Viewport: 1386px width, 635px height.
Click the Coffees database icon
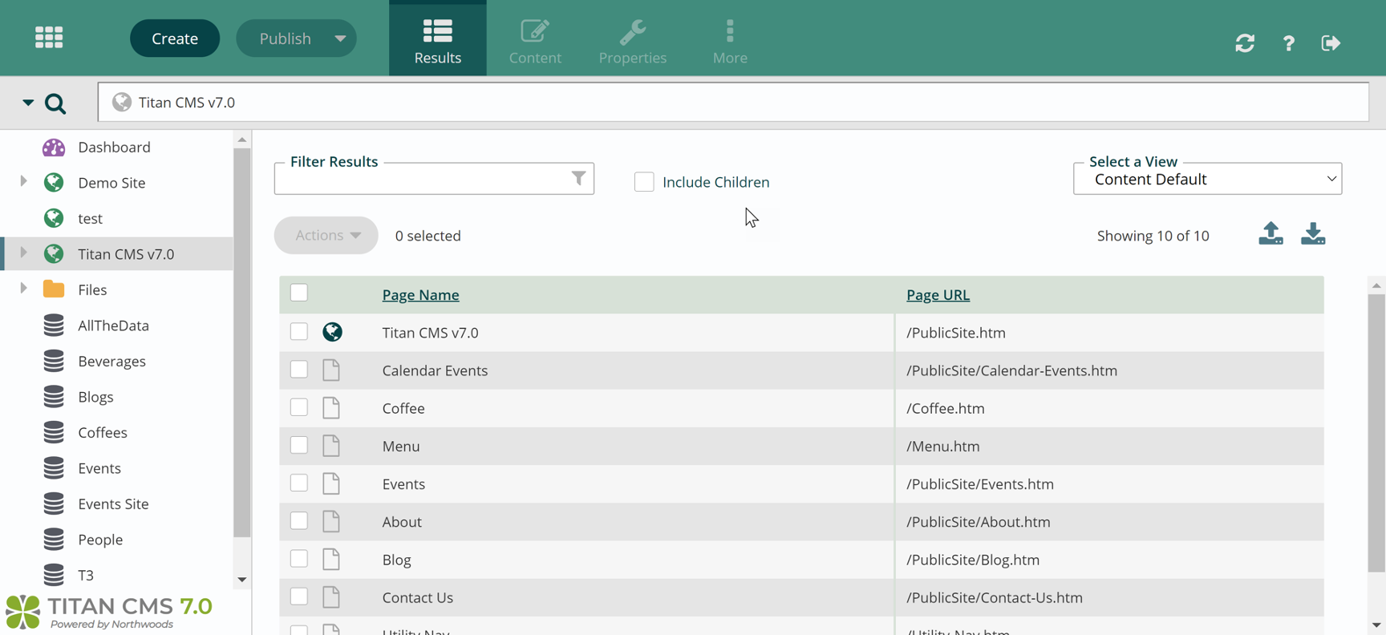pyautogui.click(x=54, y=432)
